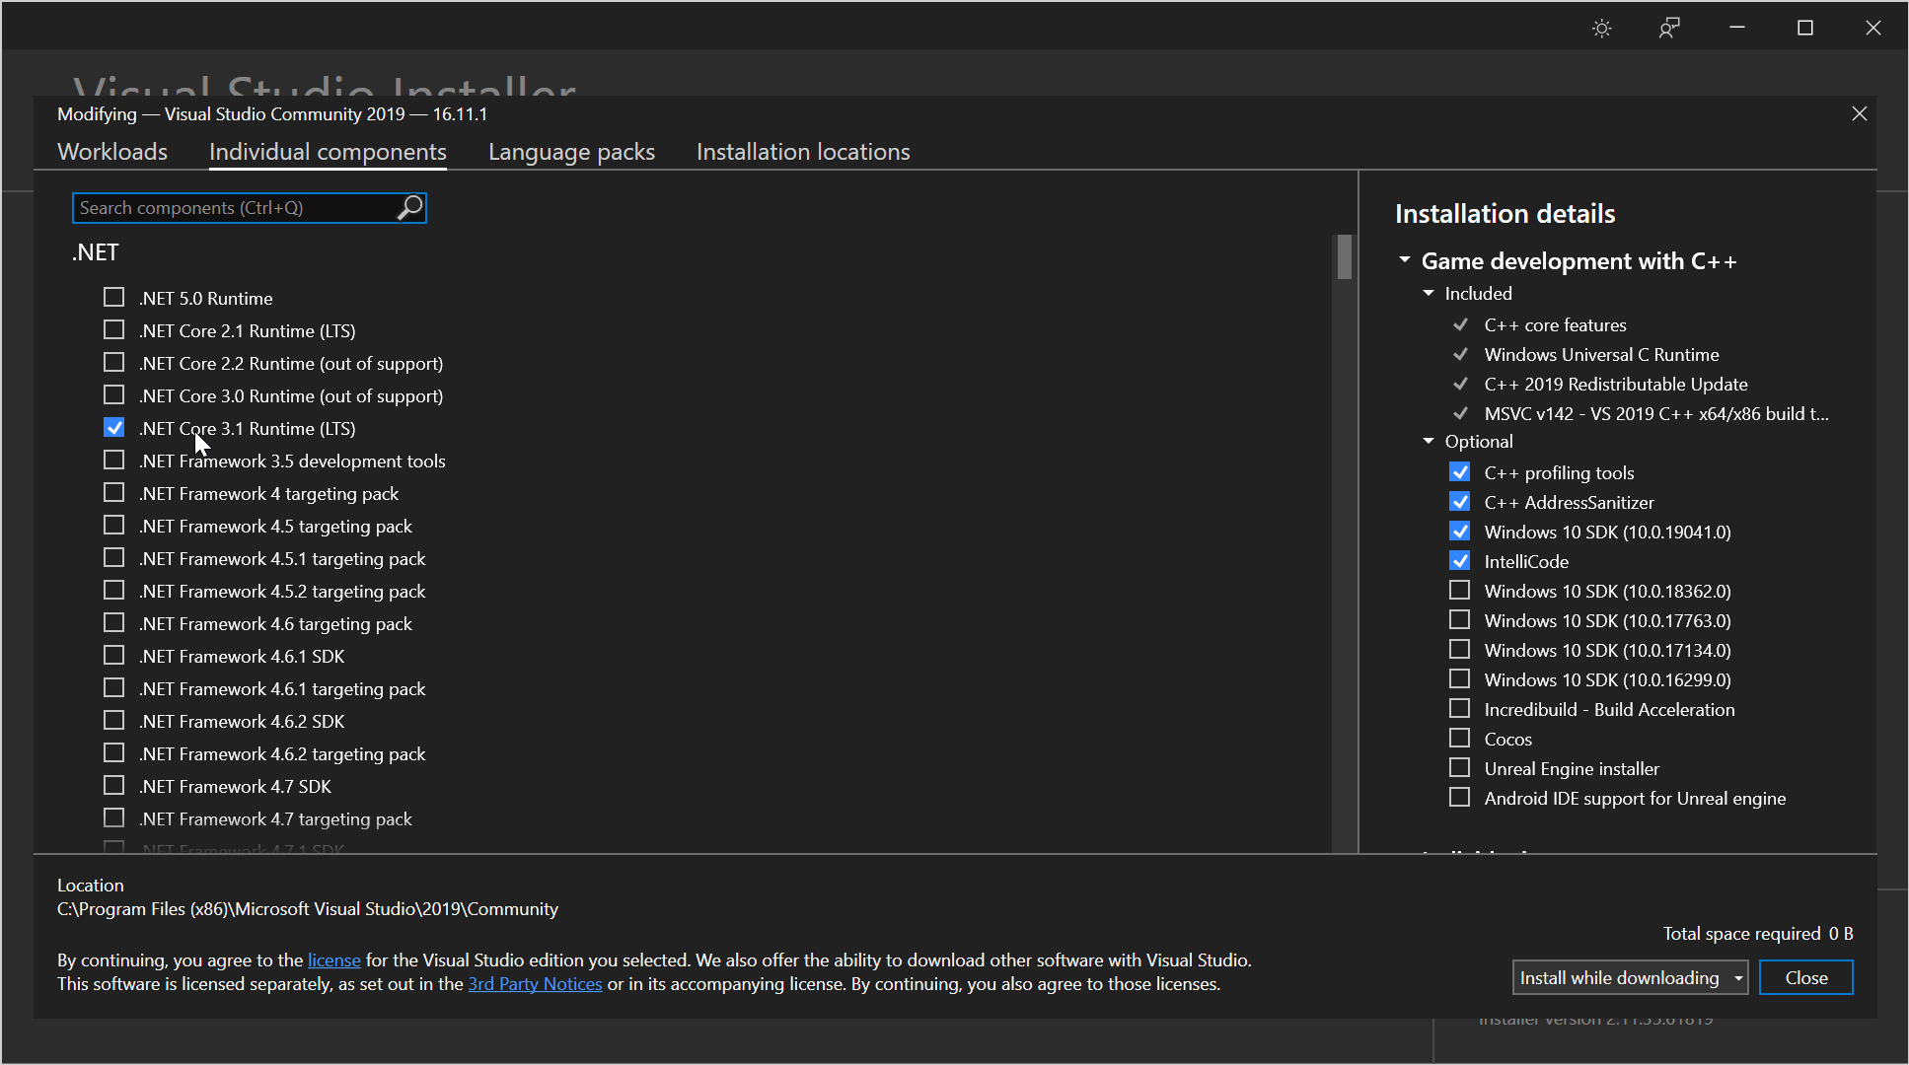Open the 3rd Party Notices link
Screen dimensions: 1909x1065
click(x=535, y=984)
